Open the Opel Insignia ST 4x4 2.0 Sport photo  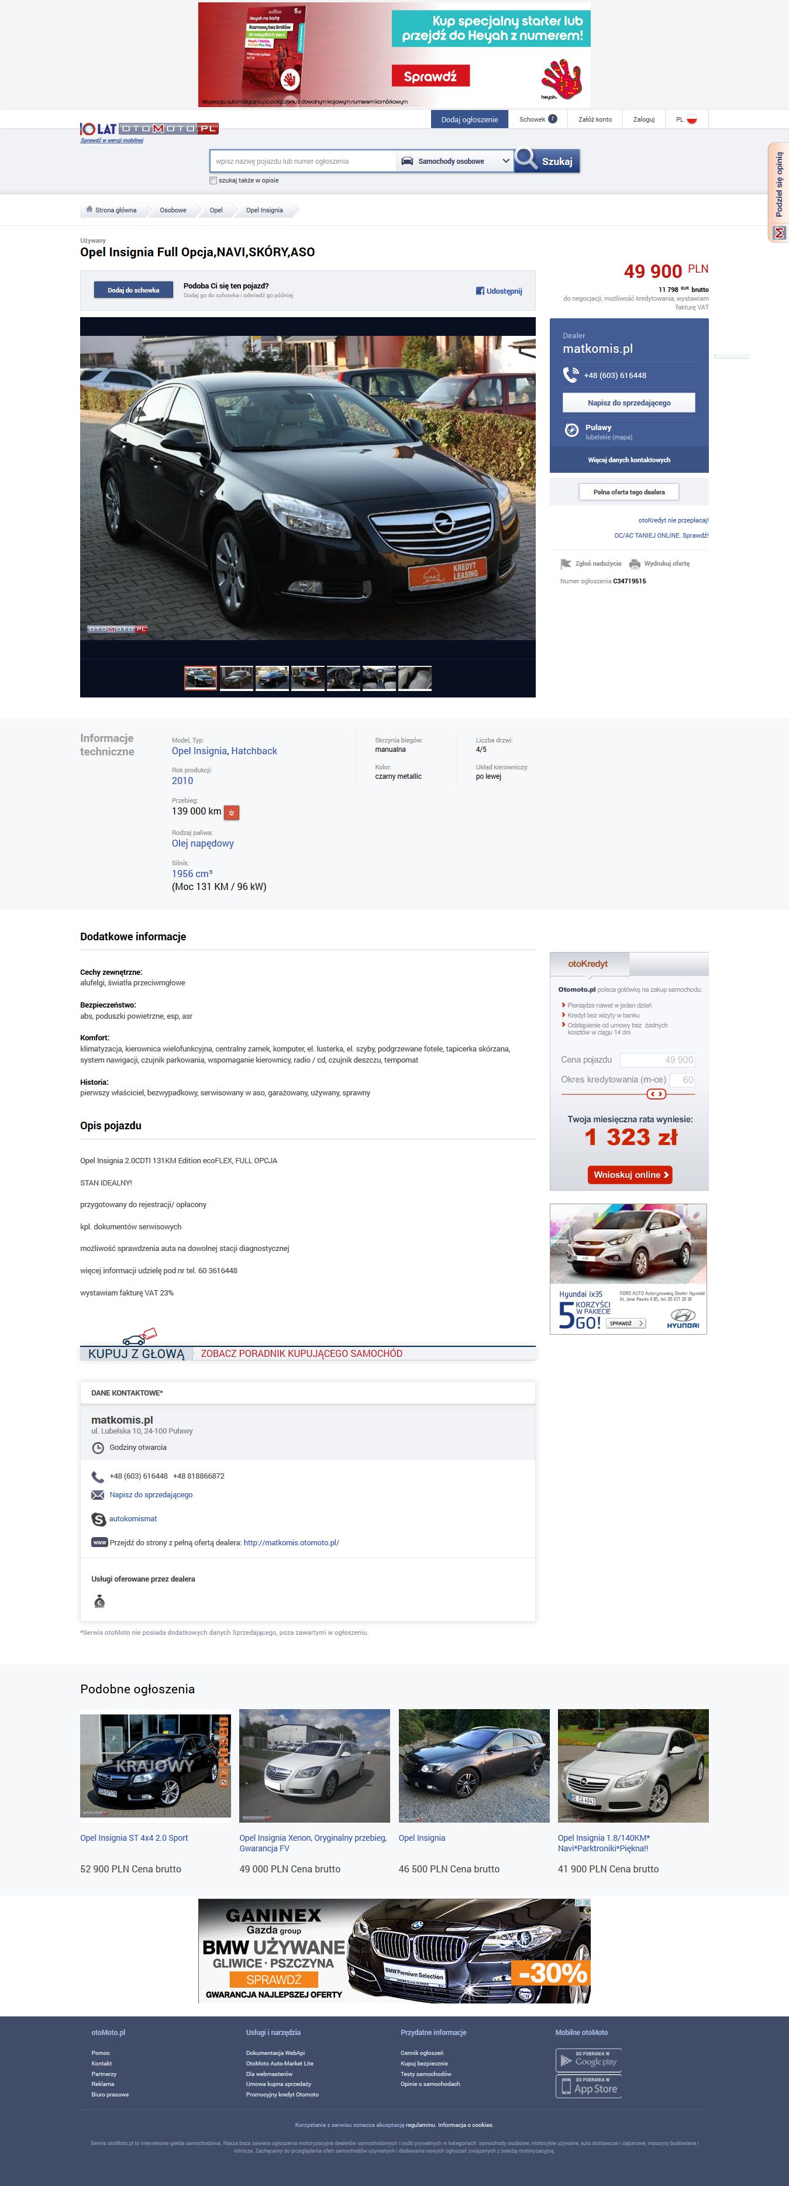tap(155, 1766)
